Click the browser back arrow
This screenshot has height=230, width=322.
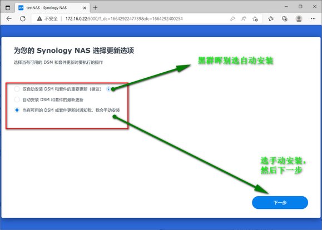[9, 19]
